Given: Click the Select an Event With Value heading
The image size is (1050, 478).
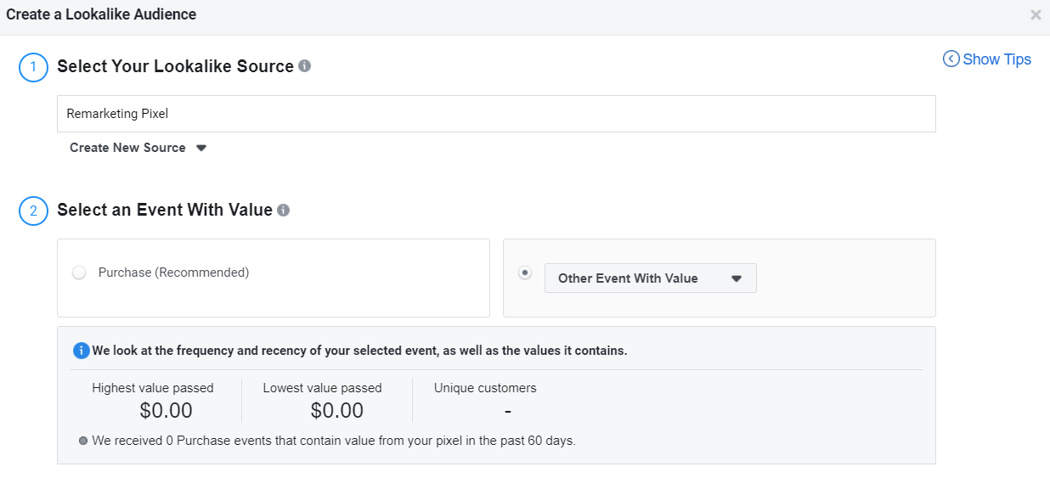Looking at the screenshot, I should pos(164,210).
